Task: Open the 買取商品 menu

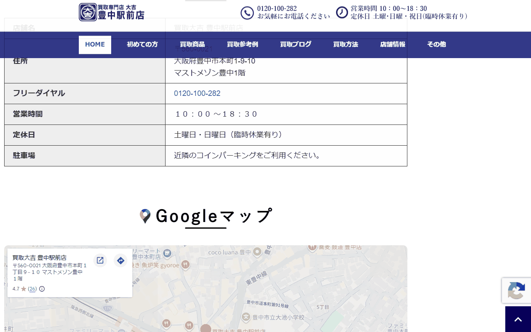Action: click(192, 44)
